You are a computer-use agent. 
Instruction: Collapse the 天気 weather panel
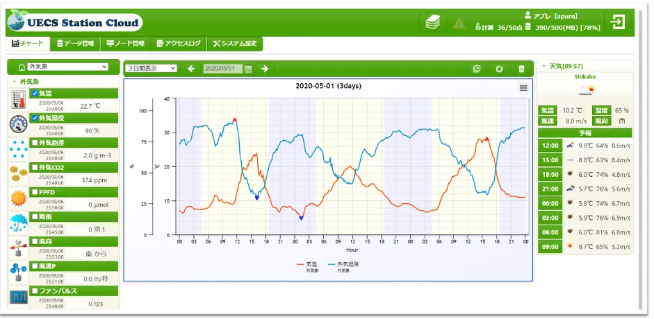tap(543, 66)
